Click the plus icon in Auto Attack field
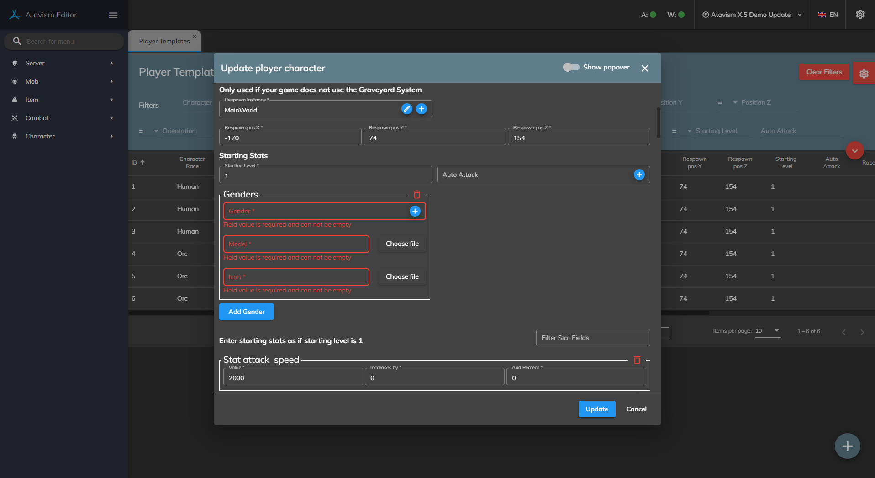The image size is (875, 478). (639, 175)
